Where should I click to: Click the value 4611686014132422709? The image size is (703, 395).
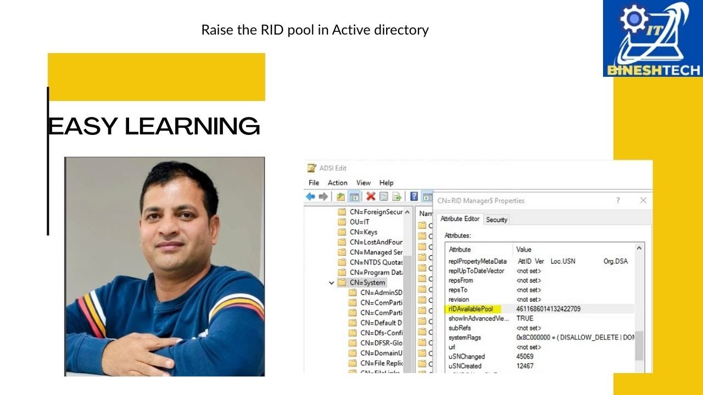coord(548,309)
